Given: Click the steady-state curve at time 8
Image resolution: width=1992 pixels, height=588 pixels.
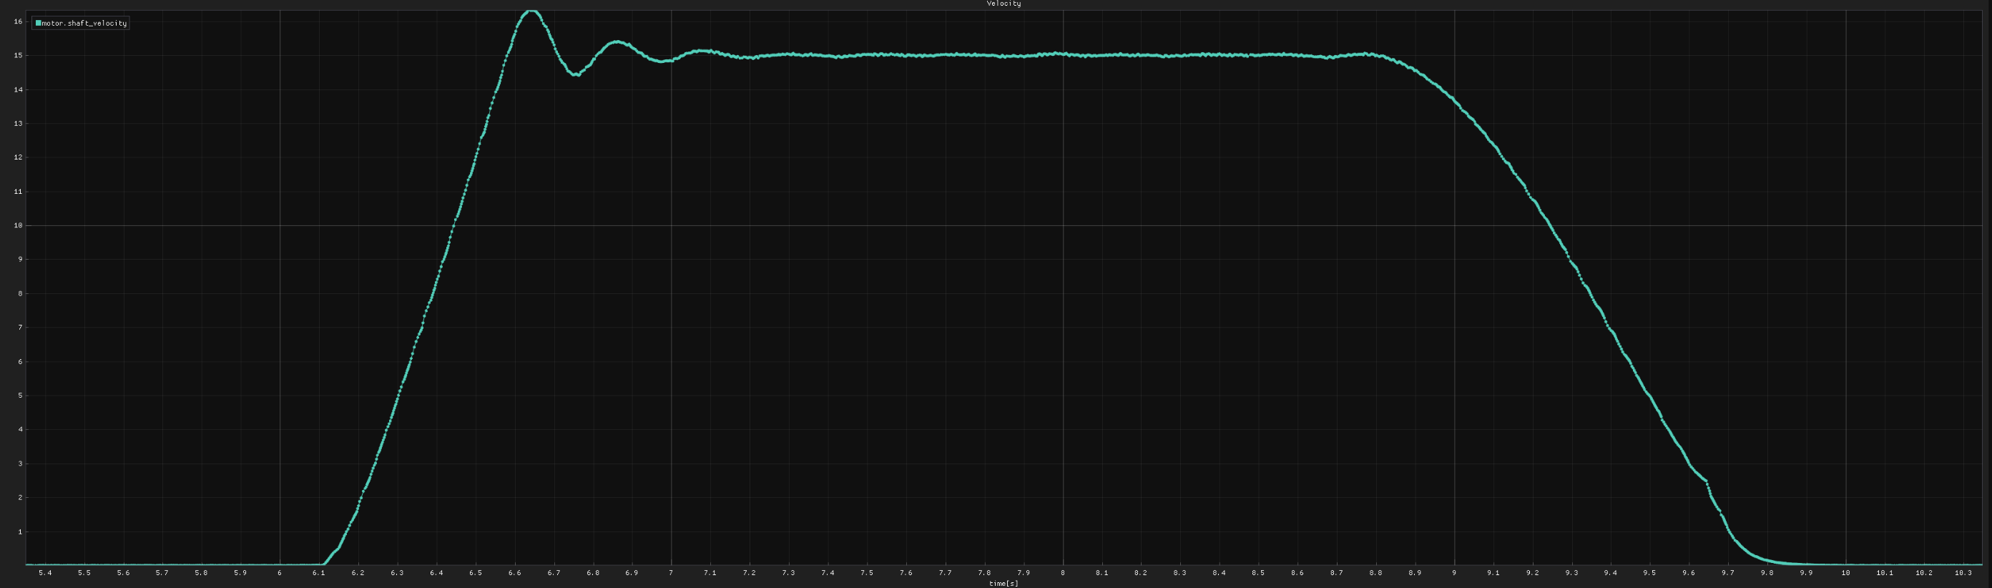Looking at the screenshot, I should [x=1062, y=54].
